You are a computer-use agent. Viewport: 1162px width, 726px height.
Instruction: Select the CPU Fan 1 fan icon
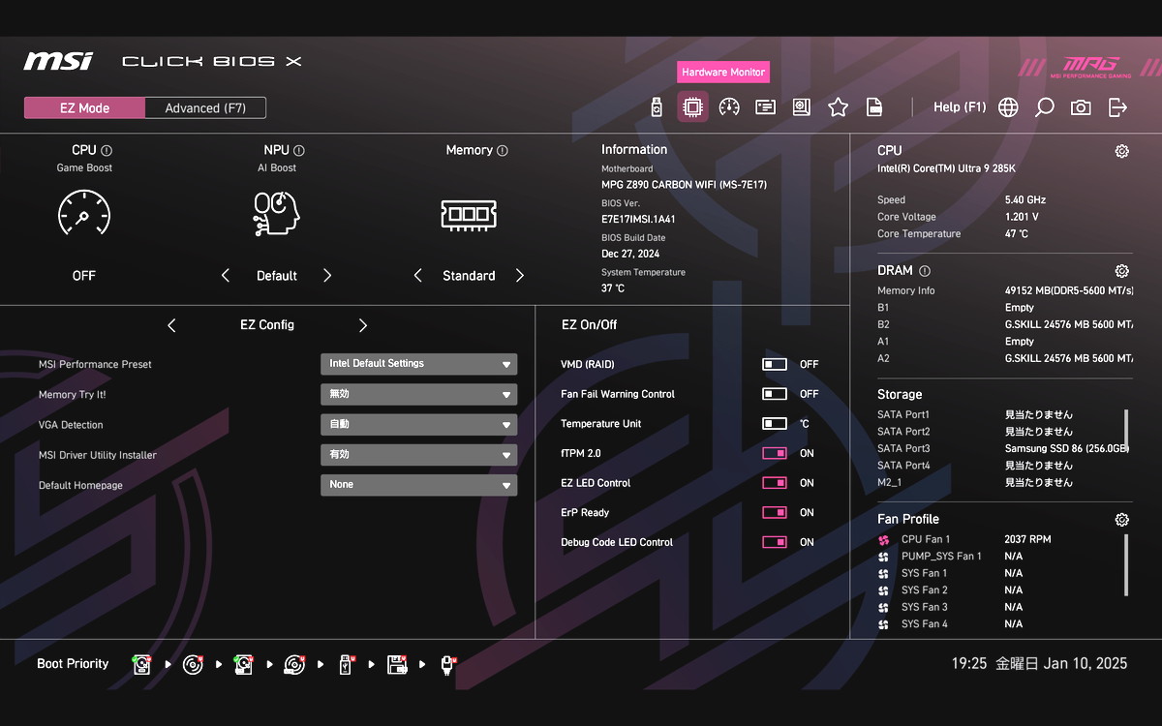pos(883,540)
